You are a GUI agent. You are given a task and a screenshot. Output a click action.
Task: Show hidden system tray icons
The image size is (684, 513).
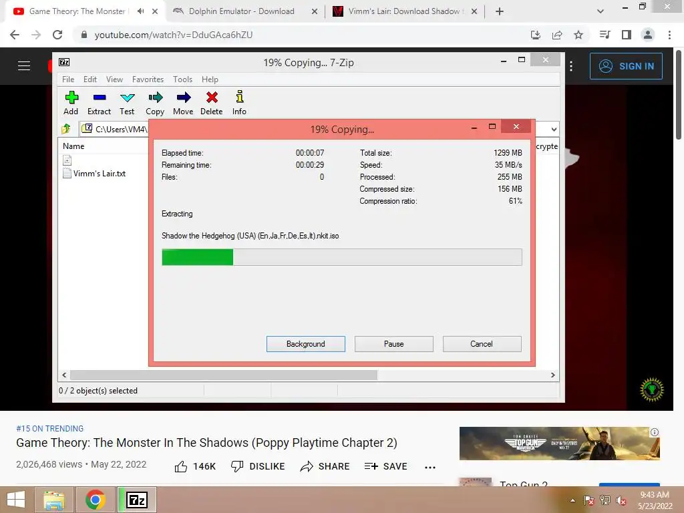[x=572, y=501]
